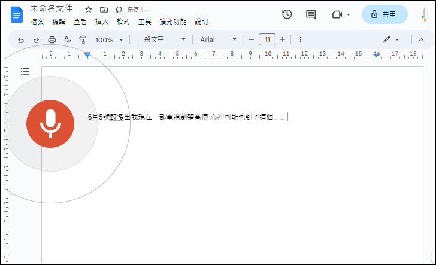
Task: Click the redo arrow icon
Action: [36, 40]
